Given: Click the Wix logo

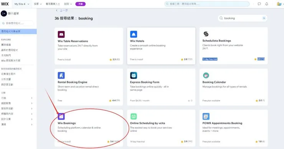Looking at the screenshot, I should click(x=5, y=4).
